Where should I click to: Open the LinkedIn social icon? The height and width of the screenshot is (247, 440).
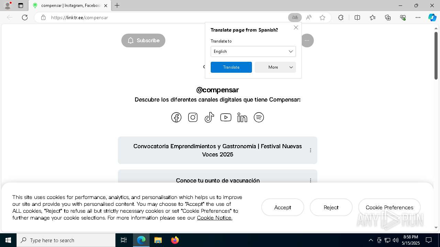(x=242, y=117)
